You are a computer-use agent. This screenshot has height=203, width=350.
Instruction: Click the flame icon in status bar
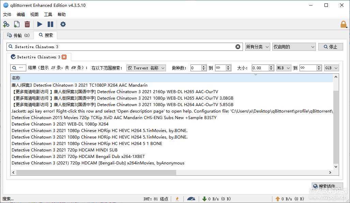click(177, 199)
